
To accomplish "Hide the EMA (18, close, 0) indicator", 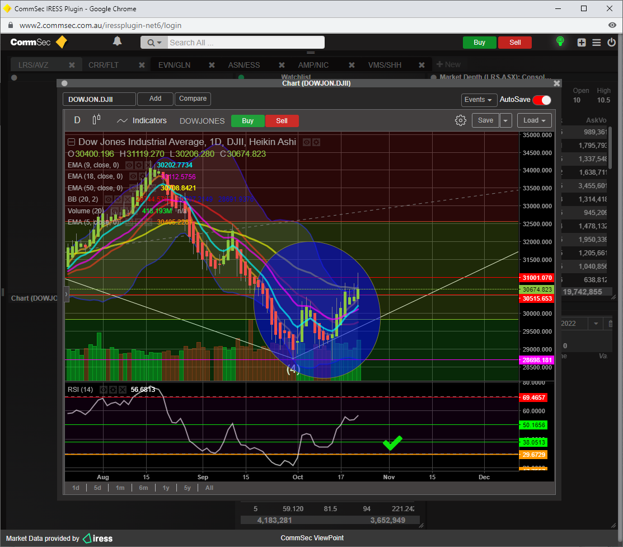I will pyautogui.click(x=133, y=176).
